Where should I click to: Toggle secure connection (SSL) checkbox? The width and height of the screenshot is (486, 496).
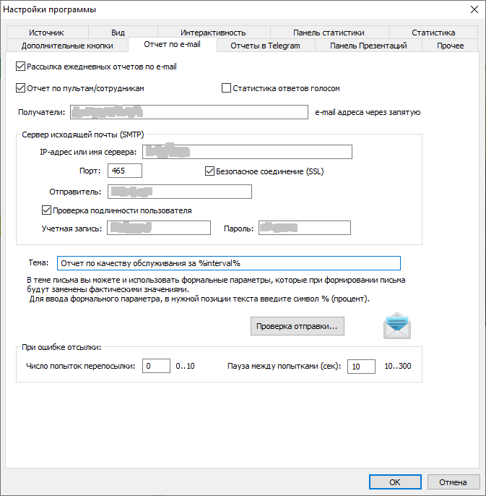210,171
